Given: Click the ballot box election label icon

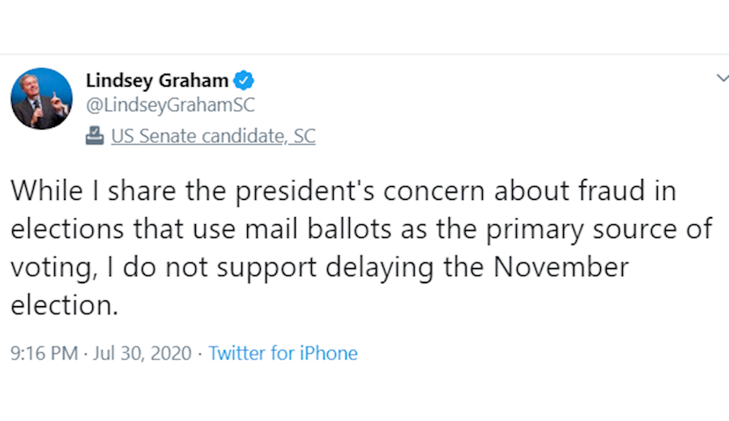Looking at the screenshot, I should coord(95,136).
